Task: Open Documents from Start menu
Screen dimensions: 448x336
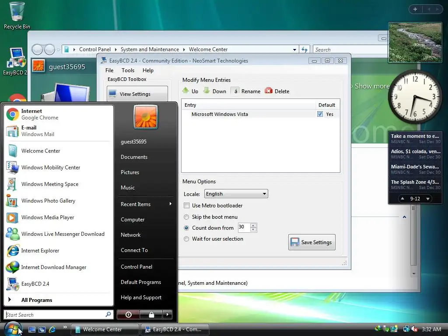Action: (146, 157)
